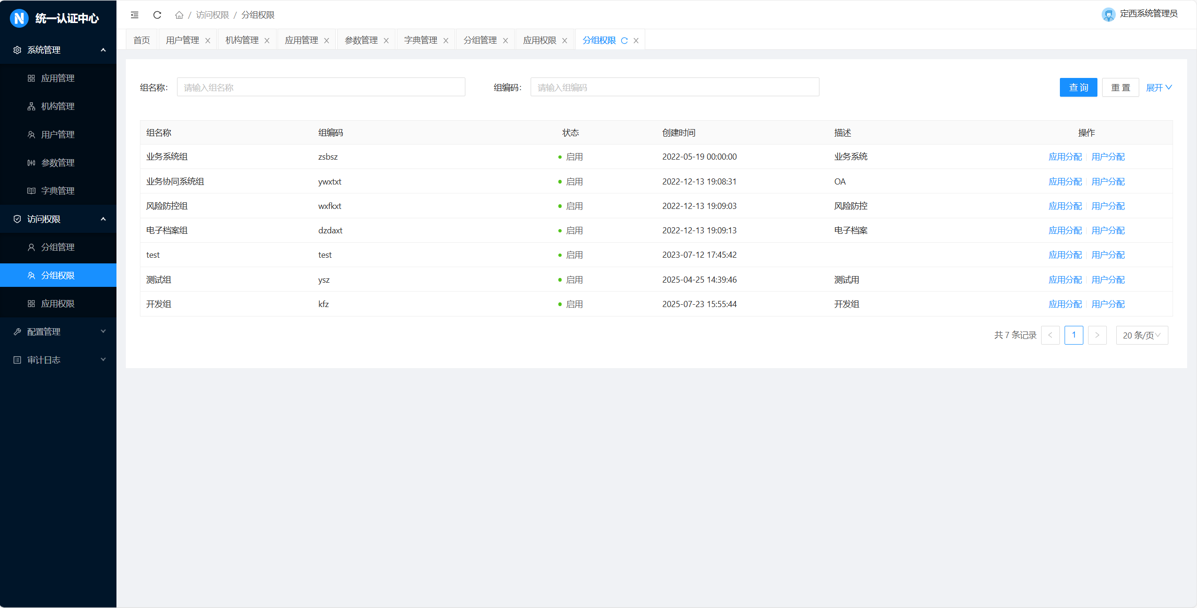The image size is (1197, 608).
Task: Click 应用分配 for 风险防控组 row
Action: 1065,206
